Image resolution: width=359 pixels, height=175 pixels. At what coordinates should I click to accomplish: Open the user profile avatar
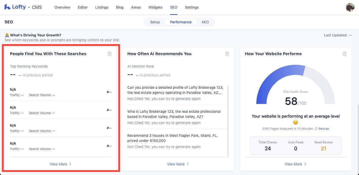point(350,7)
